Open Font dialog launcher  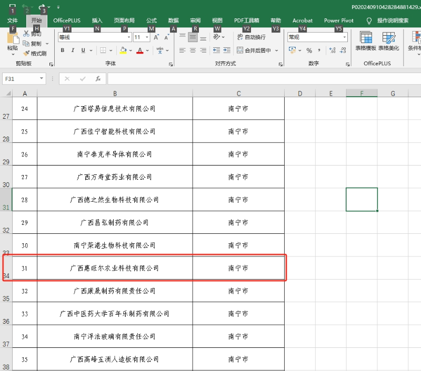click(x=171, y=64)
